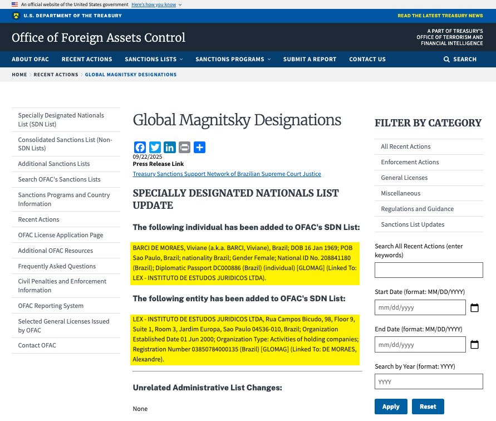Click the Search magnifier icon

[446, 59]
